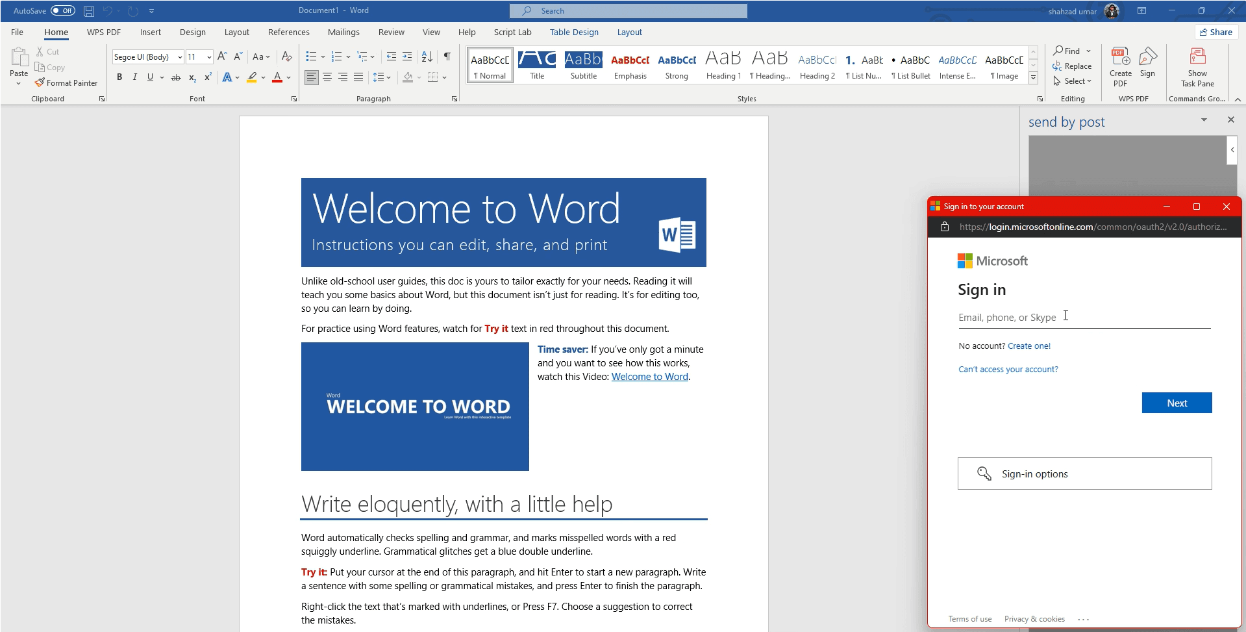Click the Find icon
Screen dimensions: 1246x632
coord(1067,51)
